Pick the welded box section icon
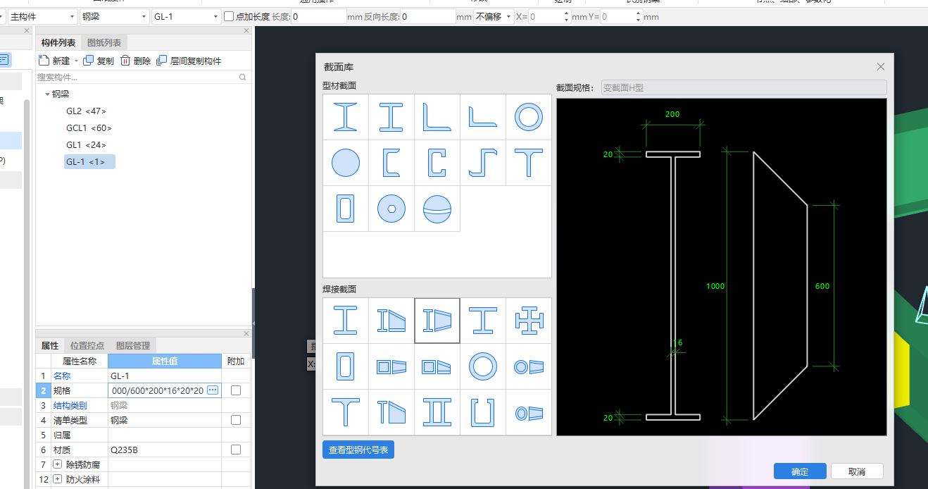 pyautogui.click(x=346, y=366)
